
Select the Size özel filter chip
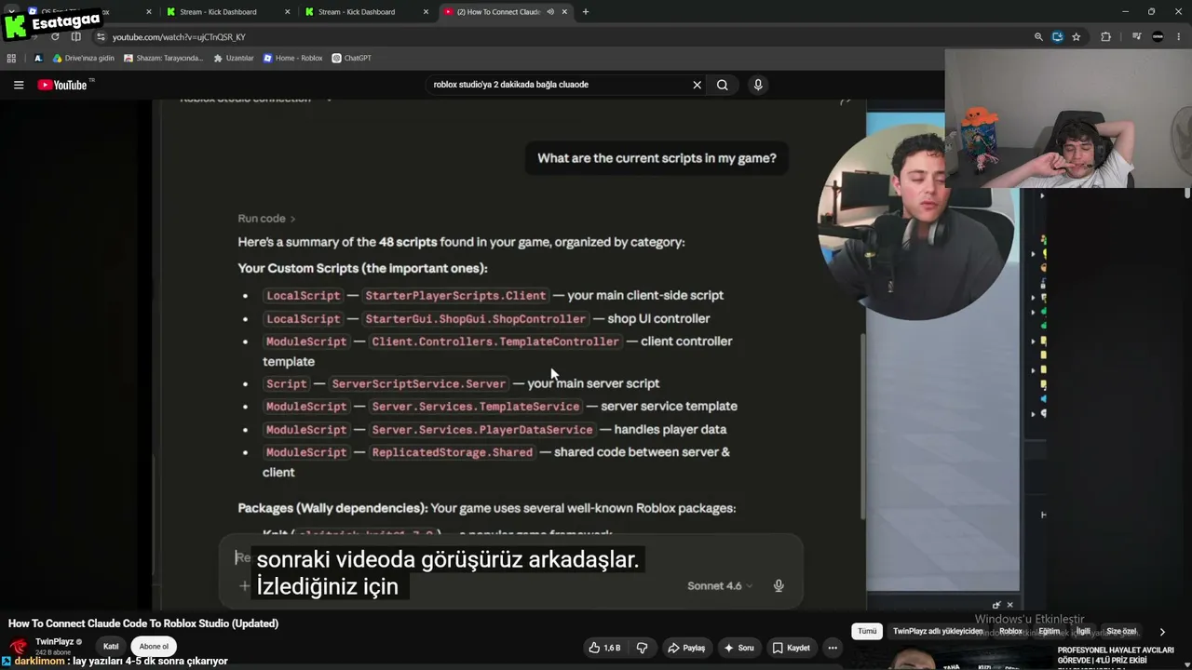click(x=1121, y=631)
